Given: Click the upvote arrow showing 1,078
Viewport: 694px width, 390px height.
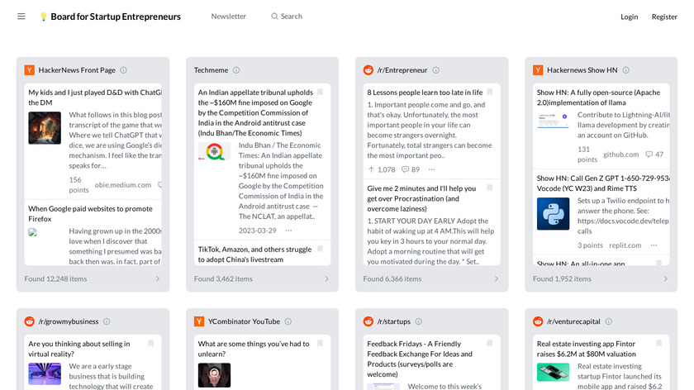Looking at the screenshot, I should click(372, 169).
